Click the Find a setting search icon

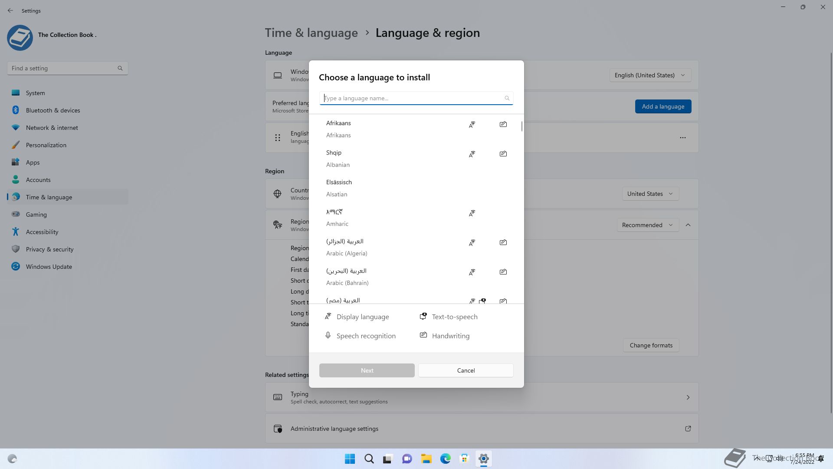pos(120,68)
